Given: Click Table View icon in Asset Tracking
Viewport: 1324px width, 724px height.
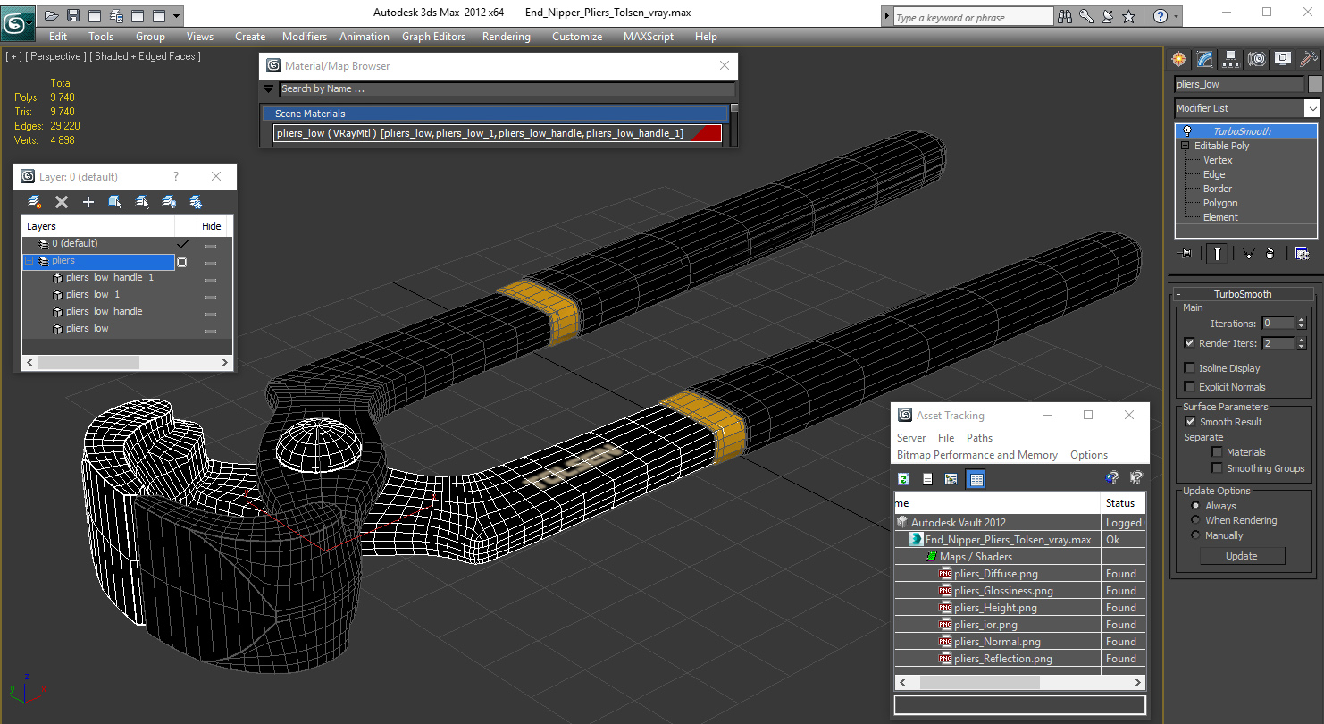Looking at the screenshot, I should (x=976, y=479).
